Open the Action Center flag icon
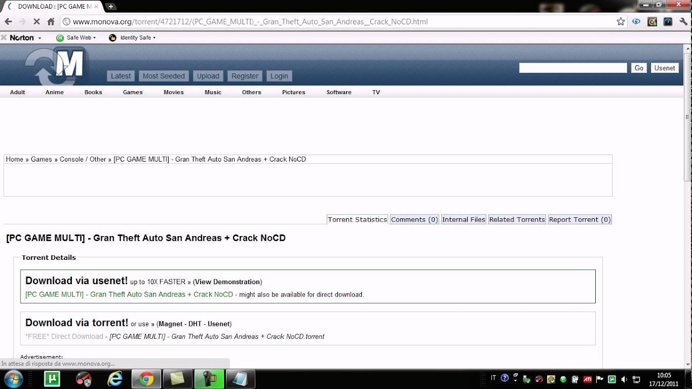 [x=600, y=379]
